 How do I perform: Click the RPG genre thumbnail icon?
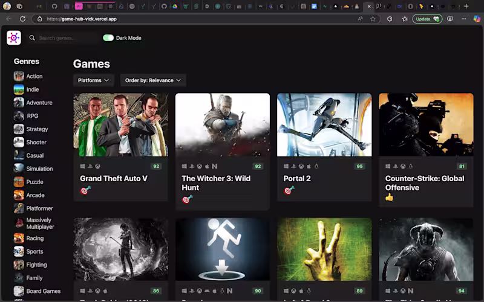19,116
